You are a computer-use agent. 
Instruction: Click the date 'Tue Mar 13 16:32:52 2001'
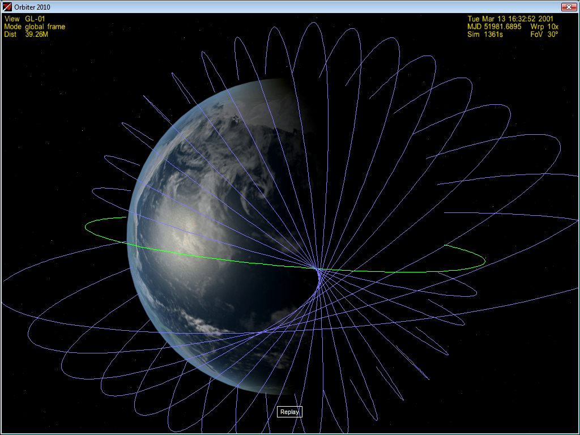[510, 19]
